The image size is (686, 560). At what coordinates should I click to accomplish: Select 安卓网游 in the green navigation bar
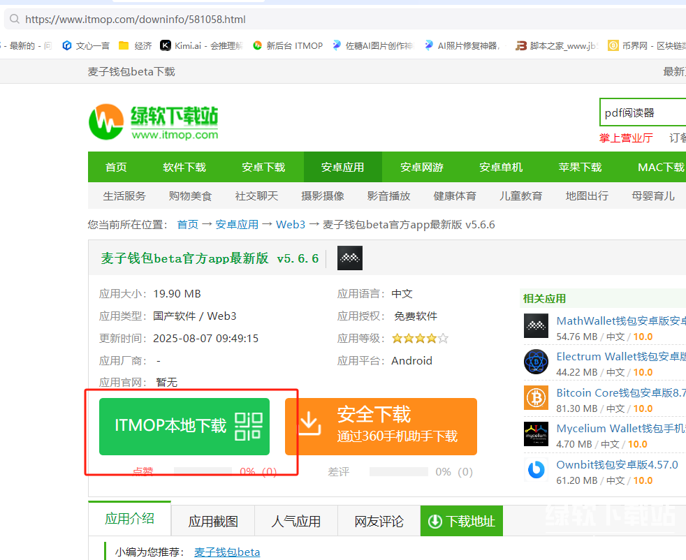coord(422,167)
